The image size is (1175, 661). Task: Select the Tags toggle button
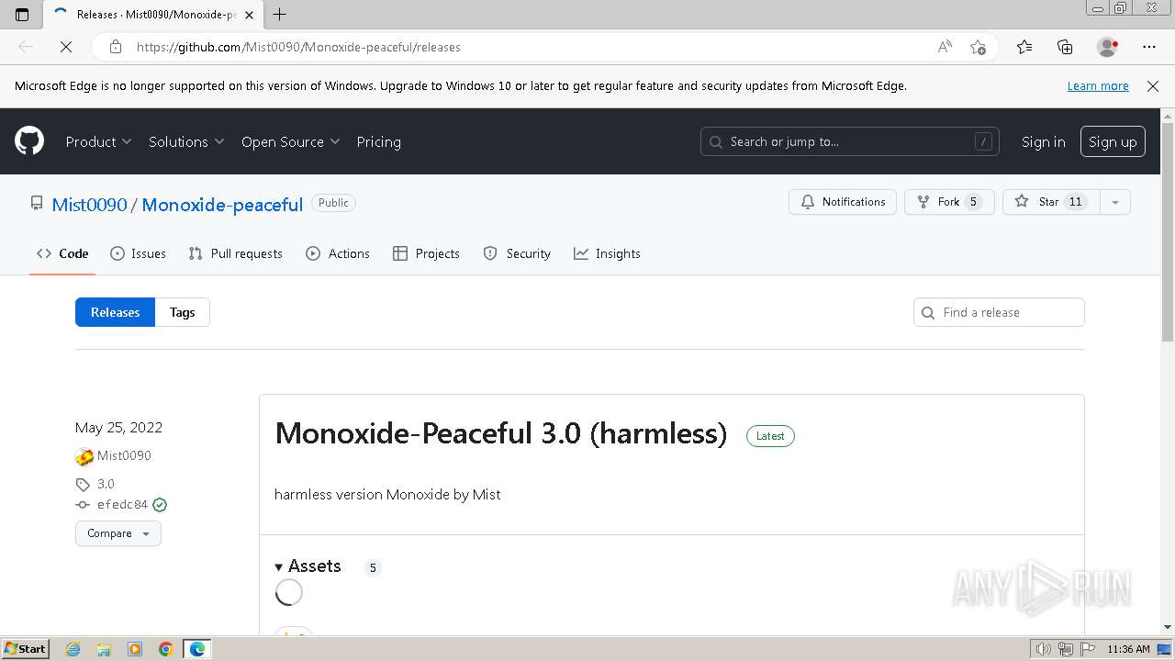pos(182,312)
